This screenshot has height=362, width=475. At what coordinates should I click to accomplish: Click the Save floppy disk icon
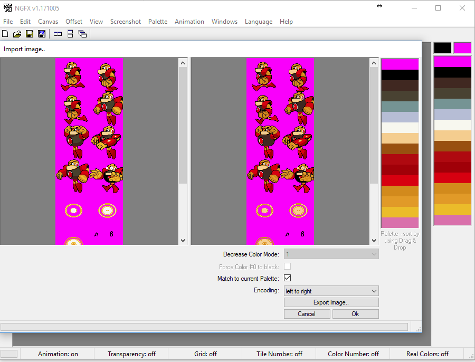click(x=30, y=34)
